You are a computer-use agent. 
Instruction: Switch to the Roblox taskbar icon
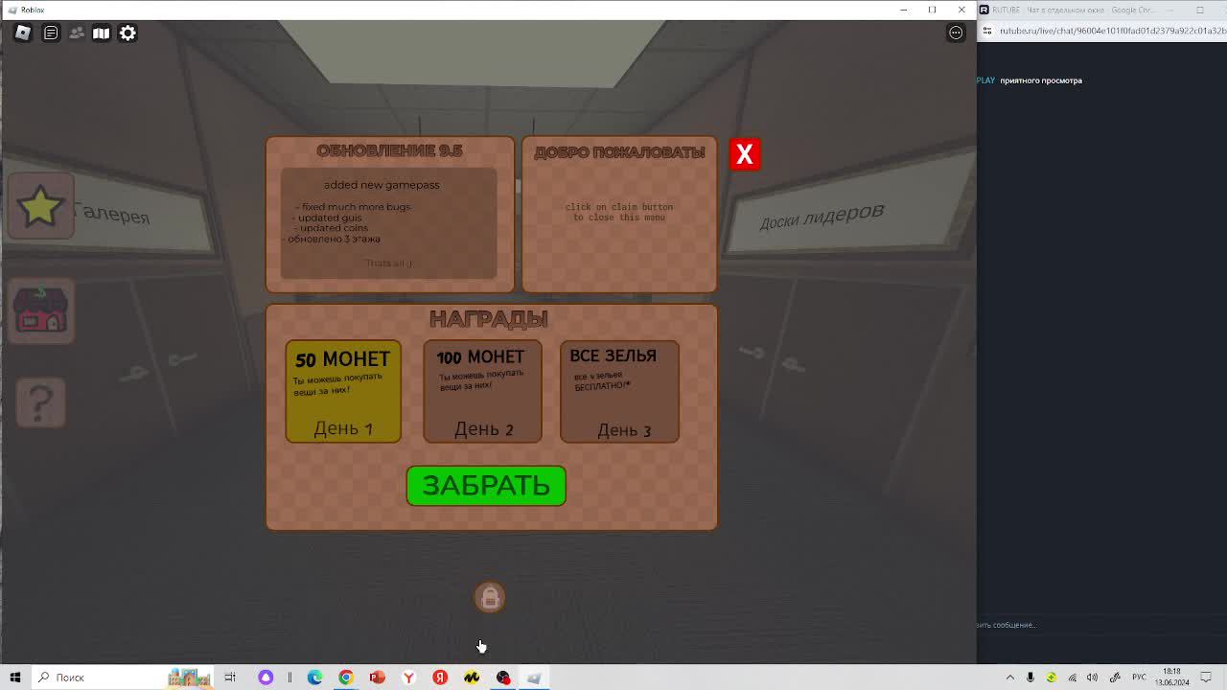click(534, 678)
